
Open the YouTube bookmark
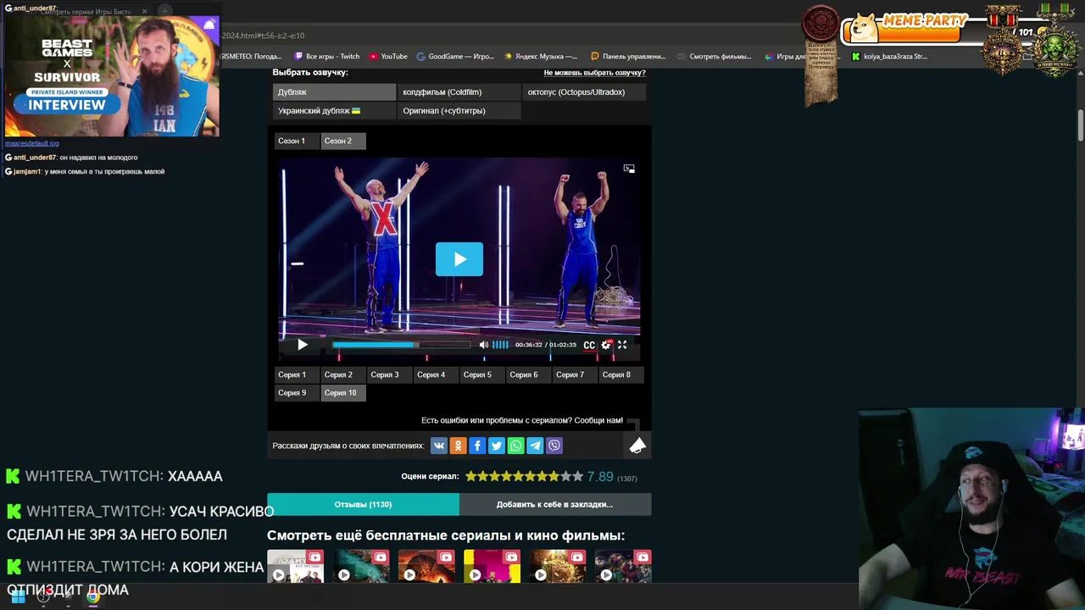[x=388, y=57]
